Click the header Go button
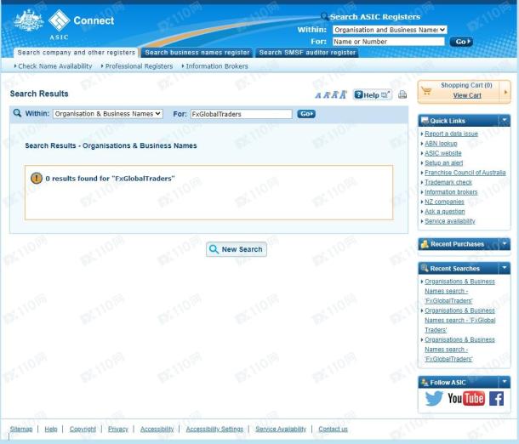Screen dimensions: 519x444 click(461, 42)
